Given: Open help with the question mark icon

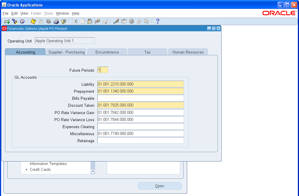Looking at the screenshot, I should point(158,21).
